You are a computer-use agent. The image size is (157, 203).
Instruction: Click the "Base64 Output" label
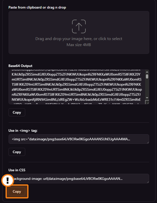20,66
